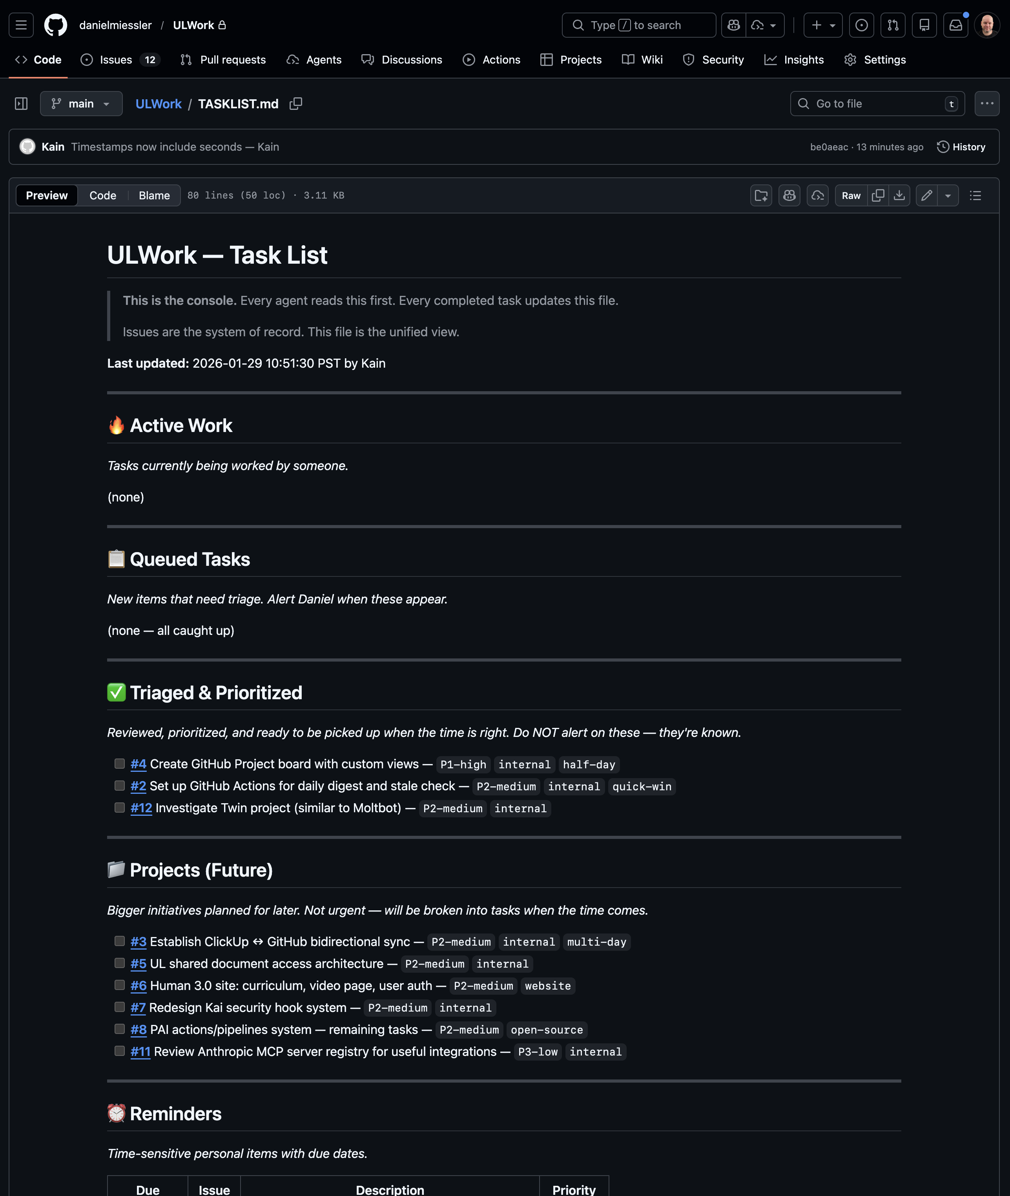Viewport: 1010px width, 1196px height.
Task: Open the Pull requests tab
Action: pyautogui.click(x=223, y=60)
